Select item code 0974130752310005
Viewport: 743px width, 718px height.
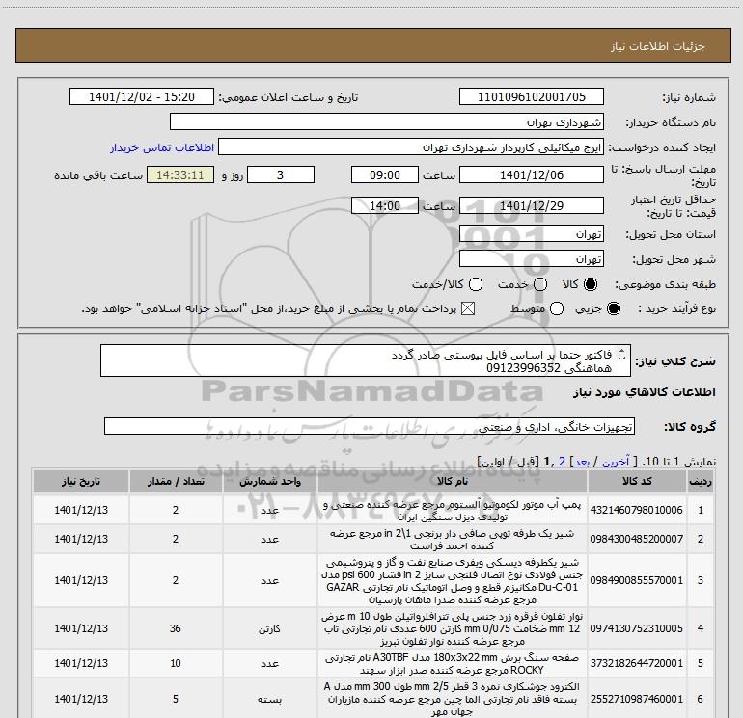(637, 628)
